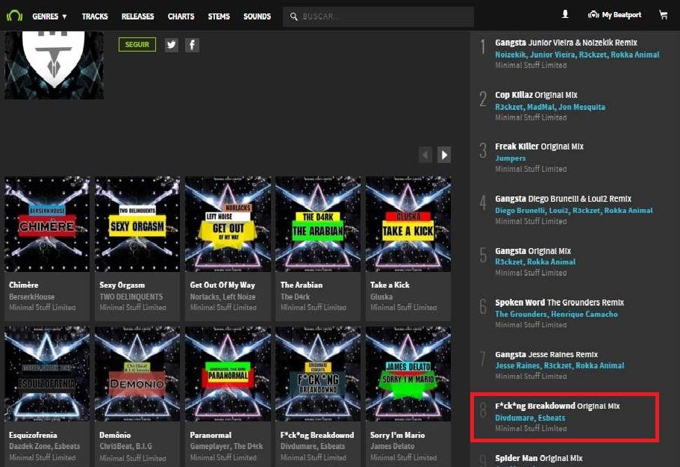This screenshot has width=680, height=467.
Task: Open Chimère release cover art
Action: [x=47, y=224]
